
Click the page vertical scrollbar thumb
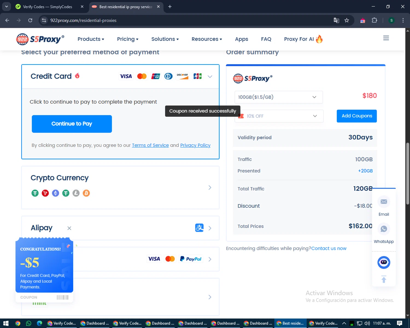[x=408, y=174]
